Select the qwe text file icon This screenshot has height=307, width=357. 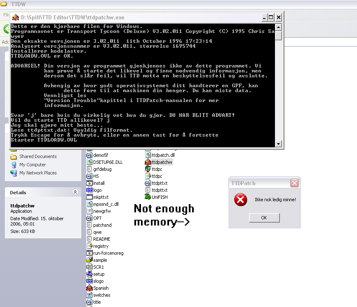point(89,232)
